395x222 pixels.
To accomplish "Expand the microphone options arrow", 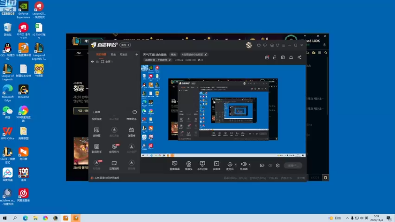I will [236, 165].
